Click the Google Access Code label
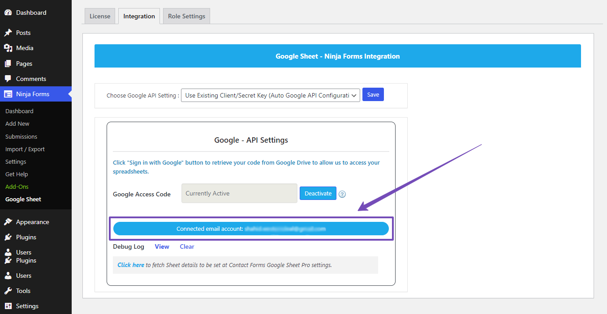Image resolution: width=607 pixels, height=314 pixels. [142, 194]
